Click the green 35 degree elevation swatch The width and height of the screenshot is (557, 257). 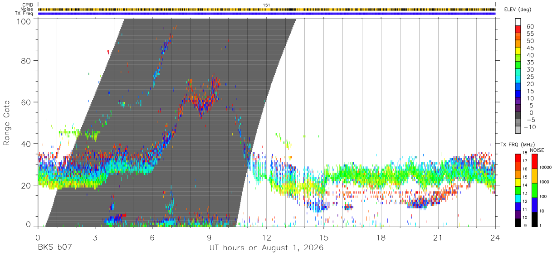(518, 66)
